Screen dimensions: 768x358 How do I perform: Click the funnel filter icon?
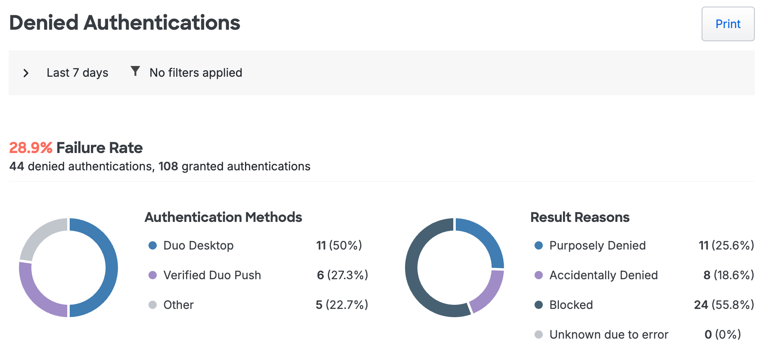click(x=135, y=71)
